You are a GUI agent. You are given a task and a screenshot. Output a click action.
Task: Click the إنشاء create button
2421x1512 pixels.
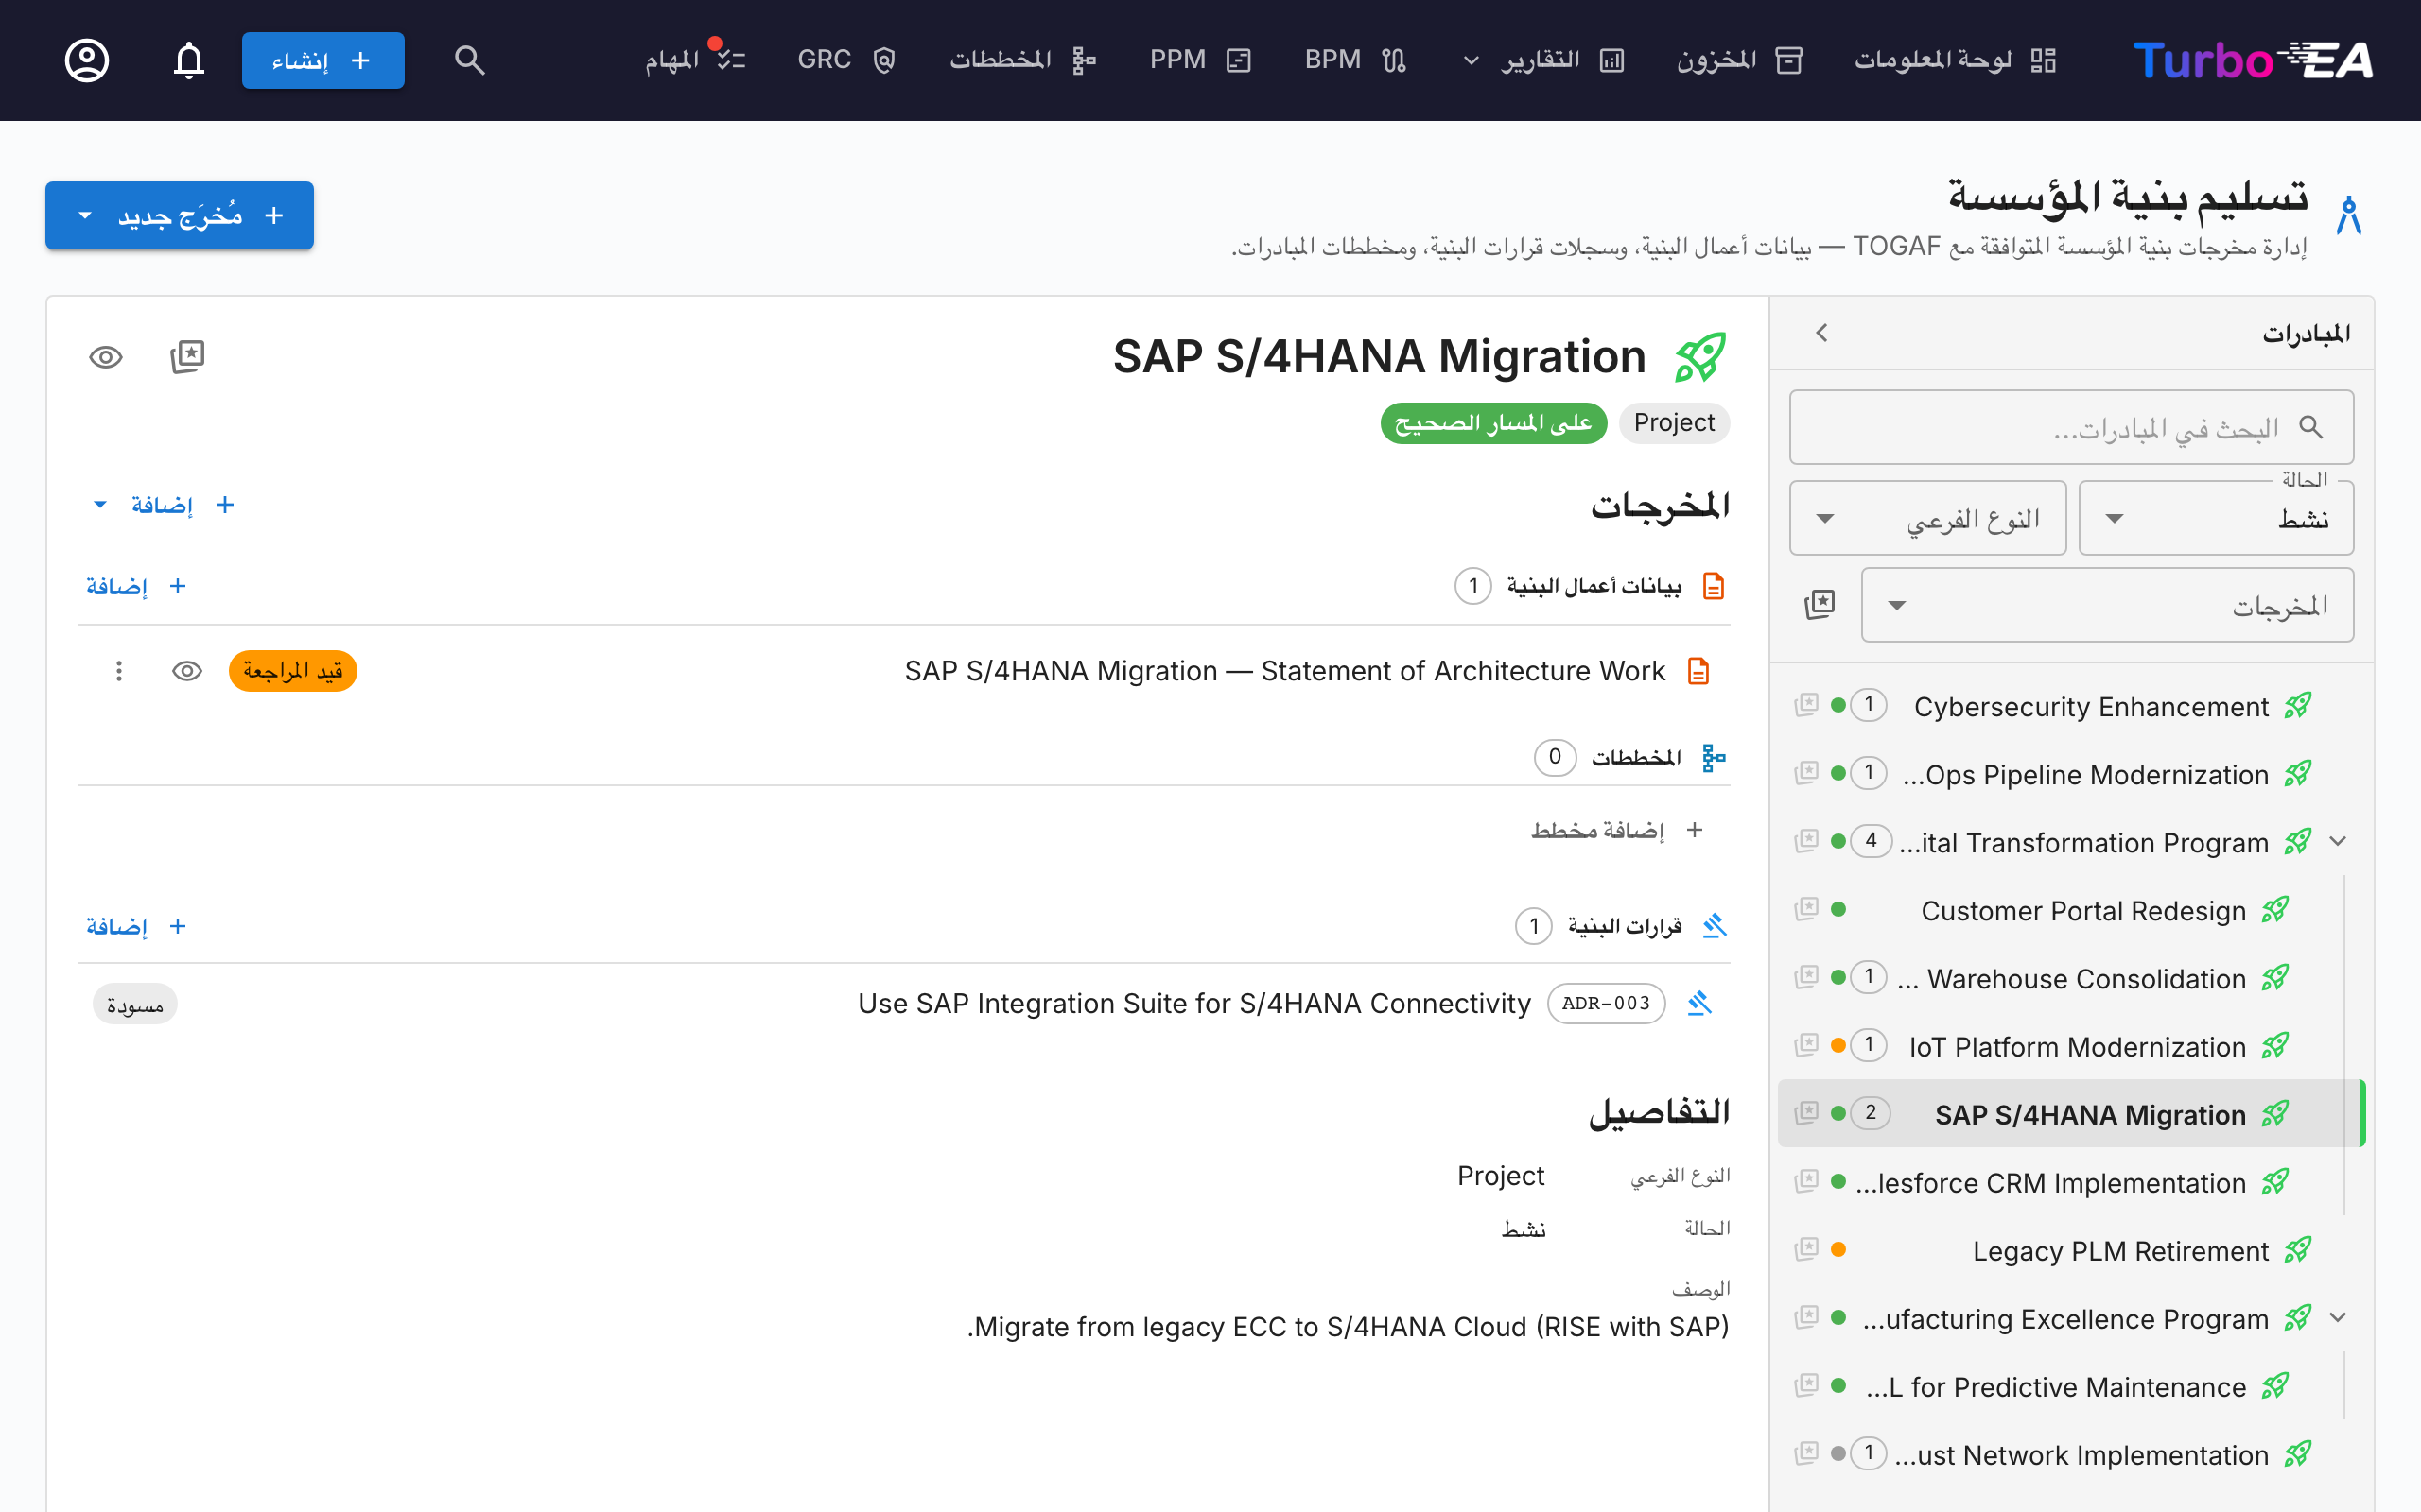pos(323,60)
